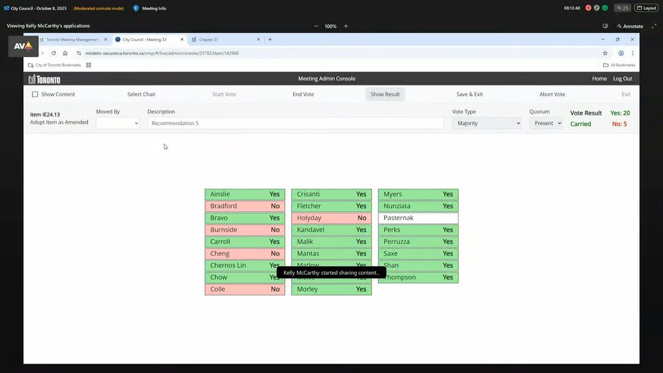Open the browser home page icon
Viewport: 663px width, 373px height.
coord(65,53)
